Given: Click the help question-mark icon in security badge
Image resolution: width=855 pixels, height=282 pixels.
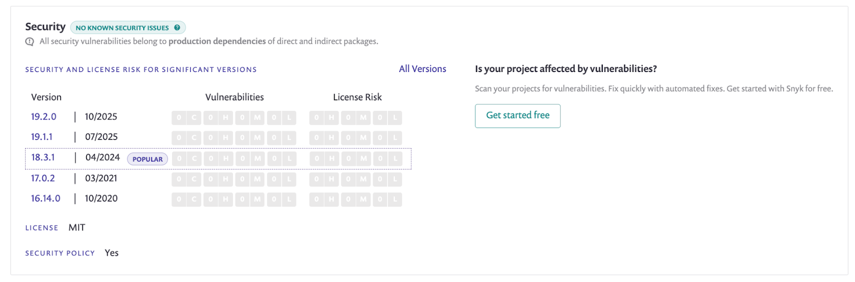Looking at the screenshot, I should (177, 28).
